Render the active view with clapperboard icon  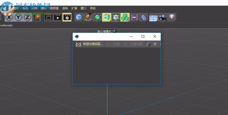click(49, 17)
